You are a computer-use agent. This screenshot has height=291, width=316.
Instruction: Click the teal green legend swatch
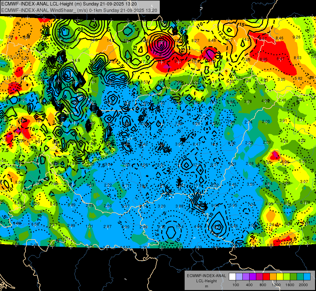(300, 277)
